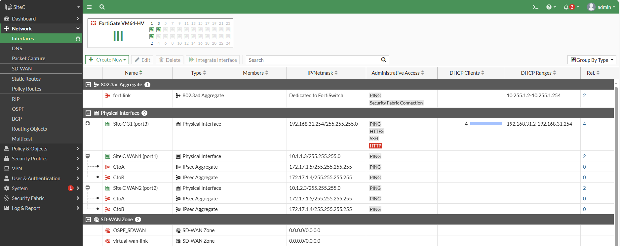The image size is (620, 246).
Task: Select the 10.1.2.3/255.255.255.0 address cell
Action: point(315,188)
